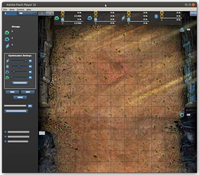Click the blue crystal icon in production bar

coord(90,18)
